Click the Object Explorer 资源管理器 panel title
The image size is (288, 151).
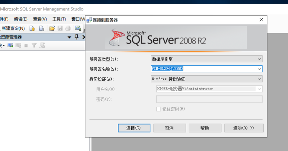click(x=11, y=37)
